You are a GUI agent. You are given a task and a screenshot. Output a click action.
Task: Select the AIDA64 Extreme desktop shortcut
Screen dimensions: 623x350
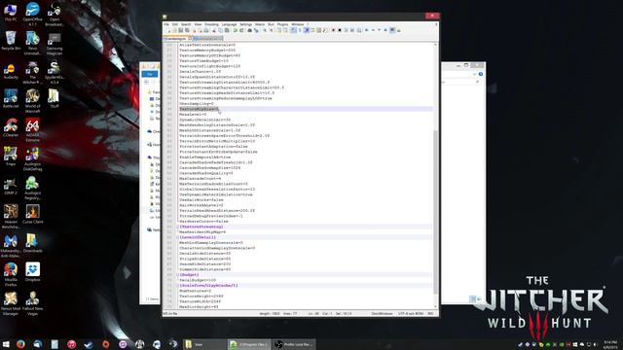pyautogui.click(x=32, y=130)
